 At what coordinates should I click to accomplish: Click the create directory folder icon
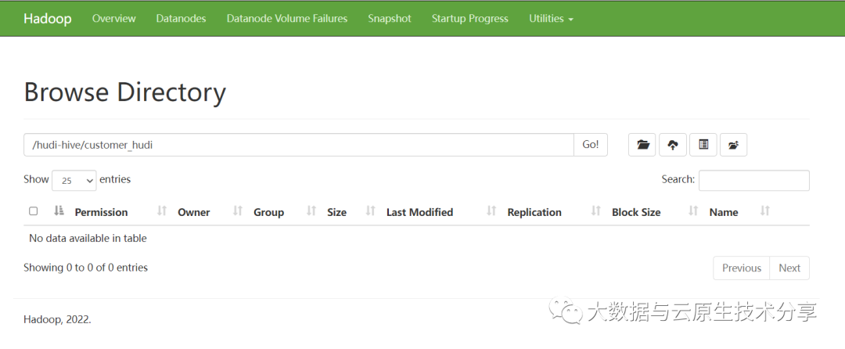coord(643,145)
